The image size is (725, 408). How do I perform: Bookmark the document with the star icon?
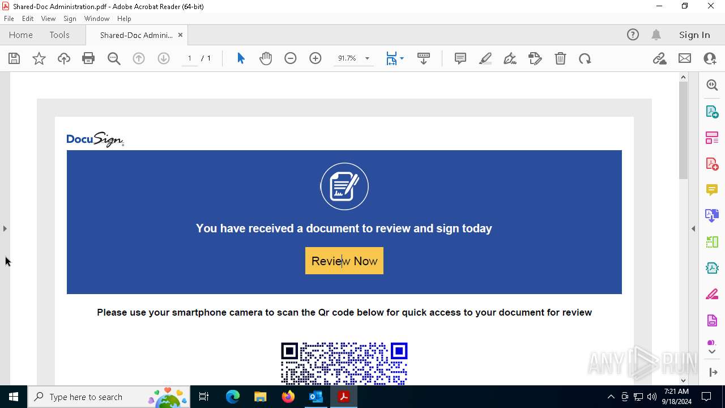pyautogui.click(x=39, y=58)
